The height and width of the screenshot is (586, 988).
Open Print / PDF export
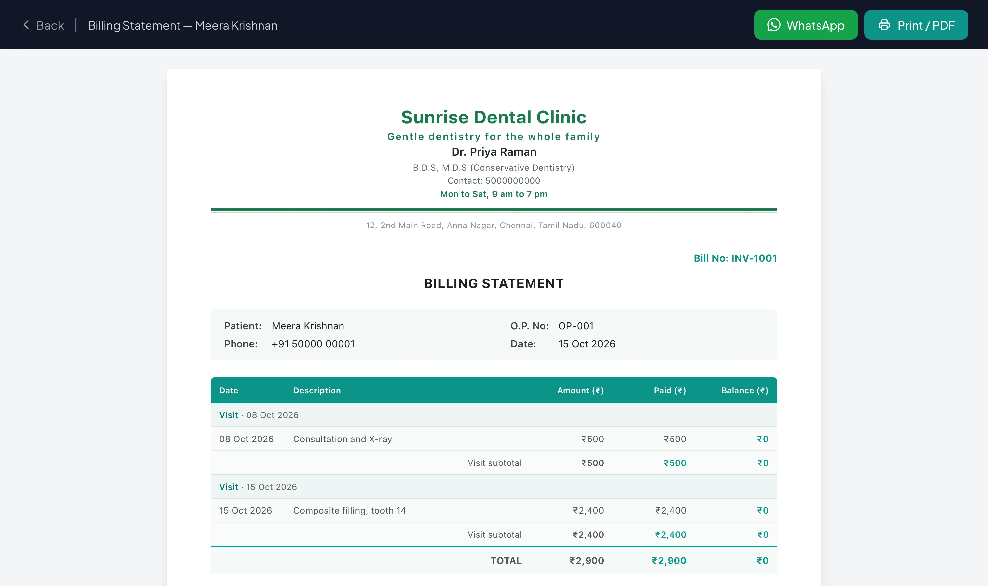click(x=916, y=25)
